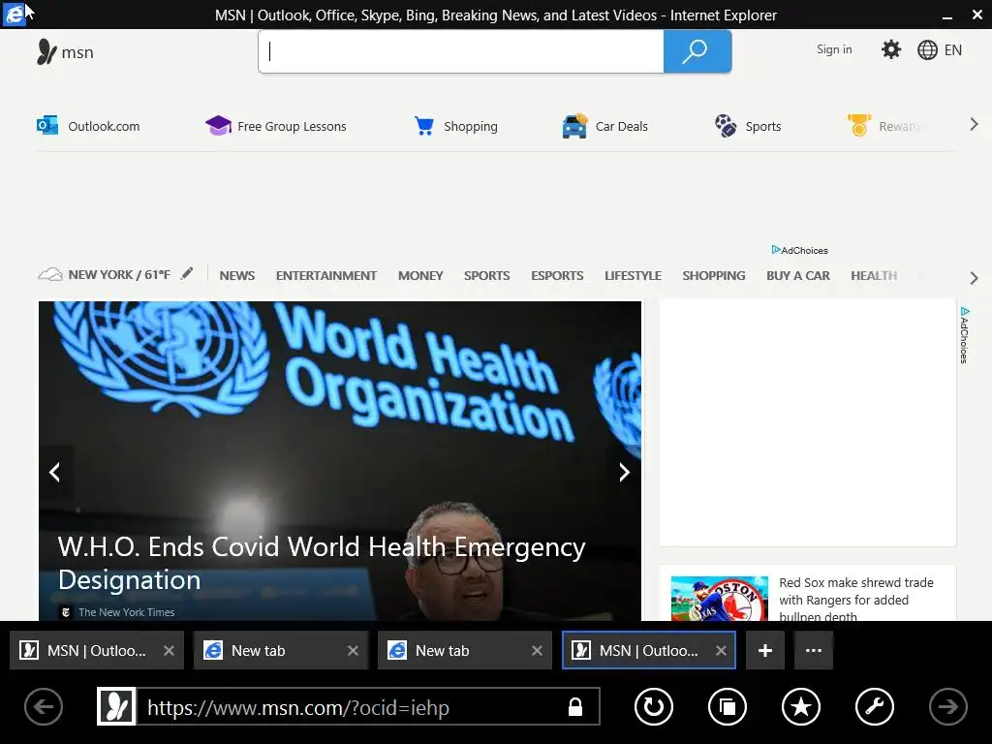
Task: Go forward with browser Forward arrow
Action: click(947, 706)
